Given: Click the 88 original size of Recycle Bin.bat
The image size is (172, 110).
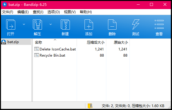Looking at the screenshot, I should point(125,55).
